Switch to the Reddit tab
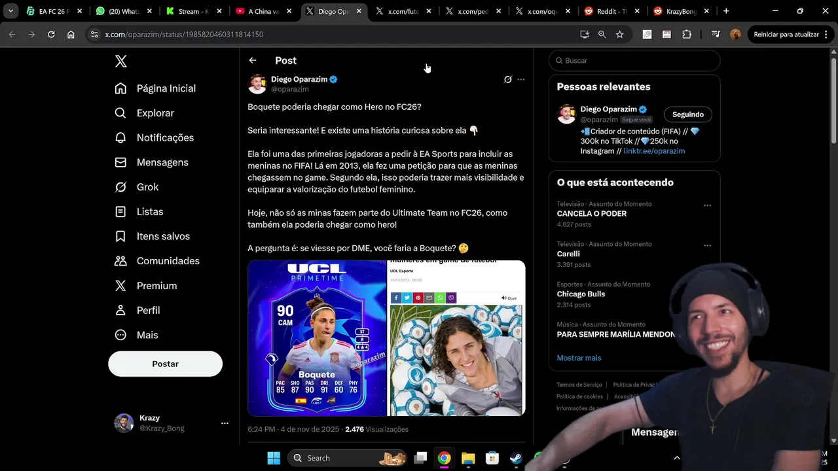Screen dimensions: 838x471 tap(612, 11)
